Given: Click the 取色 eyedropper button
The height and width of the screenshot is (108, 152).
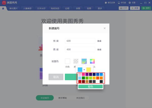Looking at the screenshot, I should coord(90,87).
